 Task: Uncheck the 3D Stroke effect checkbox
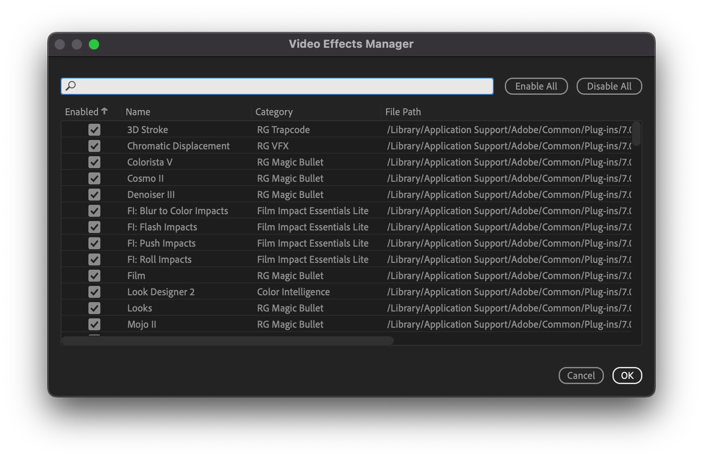pyautogui.click(x=94, y=130)
